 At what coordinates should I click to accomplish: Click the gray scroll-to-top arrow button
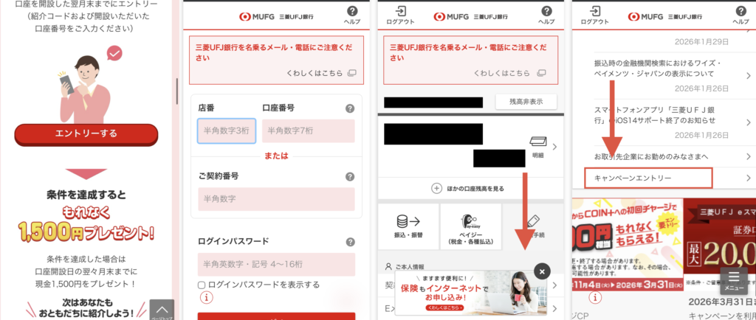(x=161, y=308)
